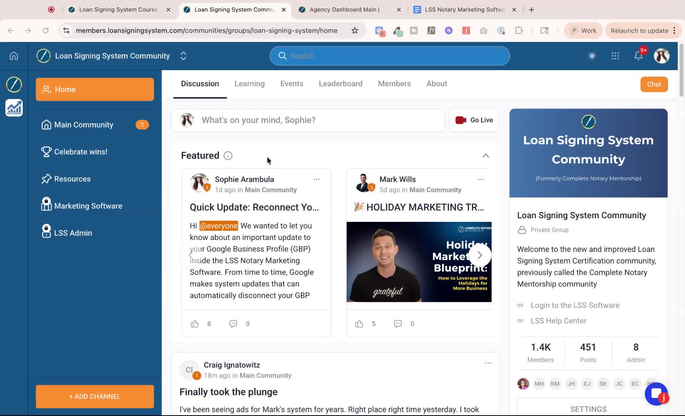
Task: Click the orange Chat button
Action: [x=654, y=84]
